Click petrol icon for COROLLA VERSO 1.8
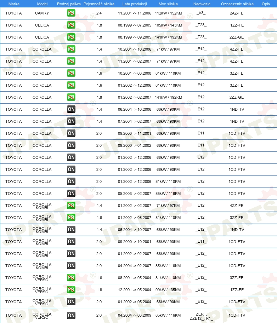The height and width of the screenshot is (323, 277). click(71, 290)
